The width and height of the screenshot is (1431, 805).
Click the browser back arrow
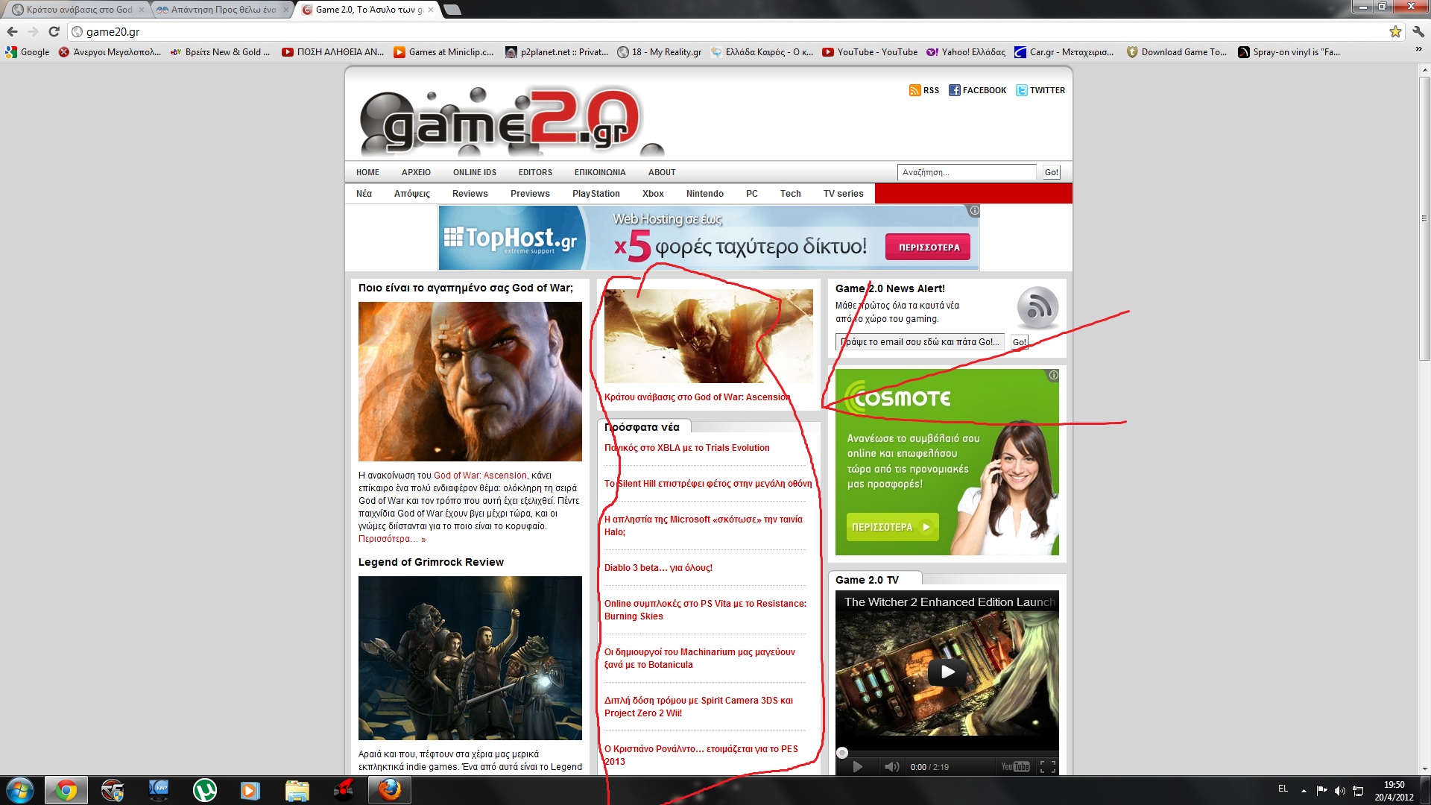pyautogui.click(x=12, y=31)
